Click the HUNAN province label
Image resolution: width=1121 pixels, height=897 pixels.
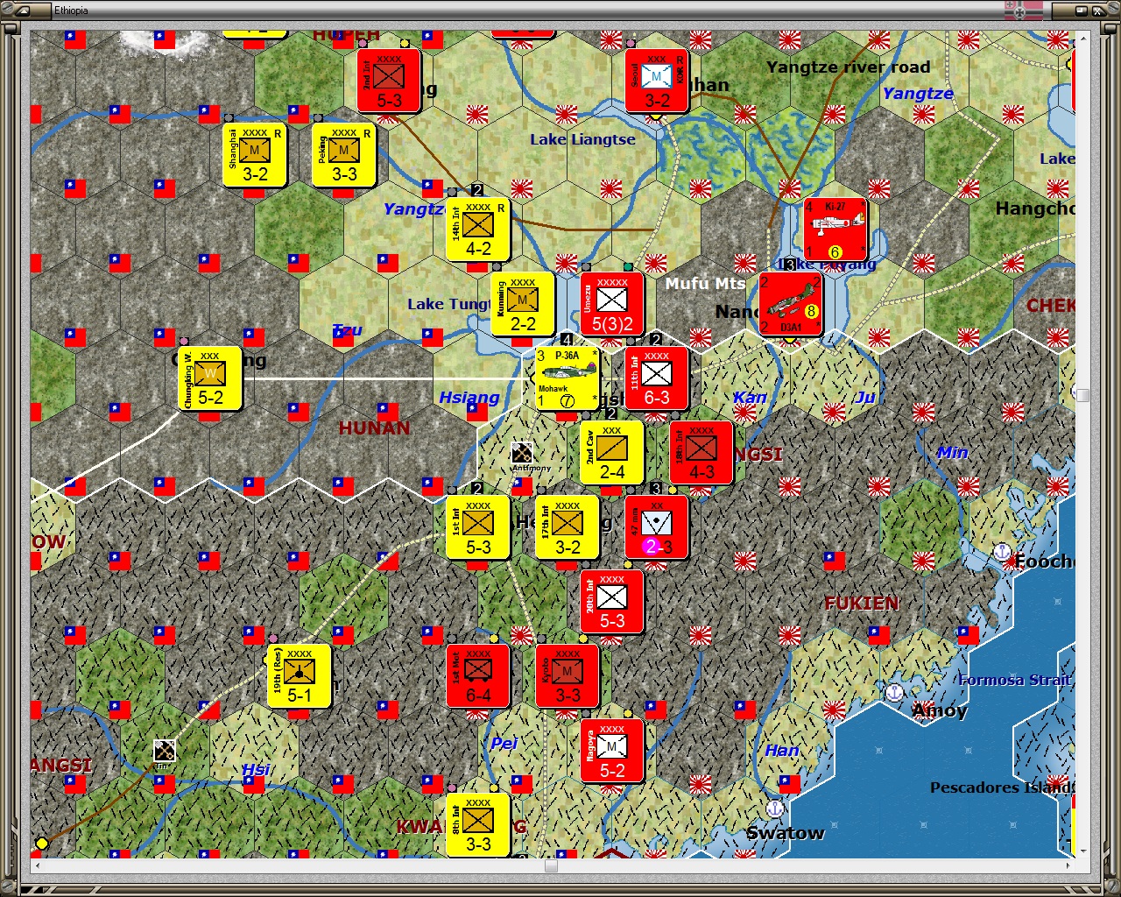click(x=374, y=428)
